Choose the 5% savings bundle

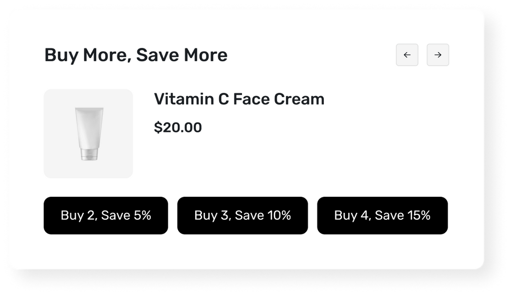[x=106, y=215]
